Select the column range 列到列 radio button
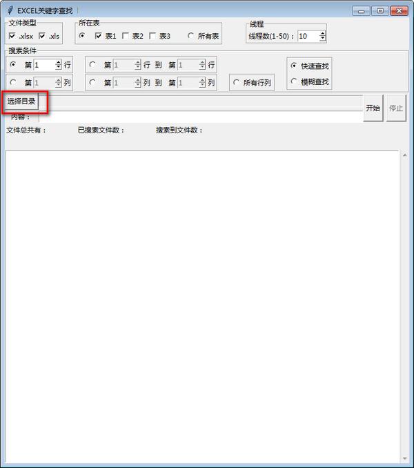This screenshot has height=468, width=414. point(92,82)
